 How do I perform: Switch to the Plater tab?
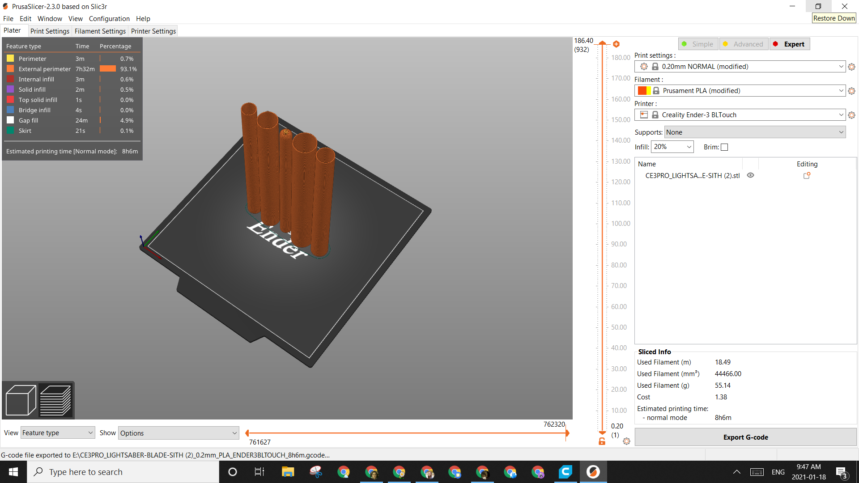(12, 30)
